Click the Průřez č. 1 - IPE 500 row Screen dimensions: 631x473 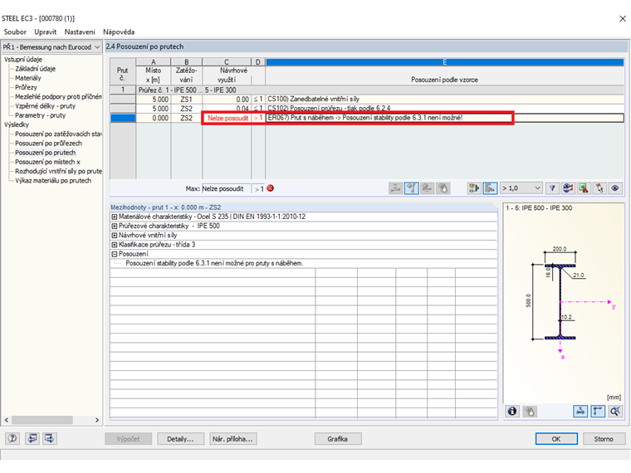coord(380,90)
